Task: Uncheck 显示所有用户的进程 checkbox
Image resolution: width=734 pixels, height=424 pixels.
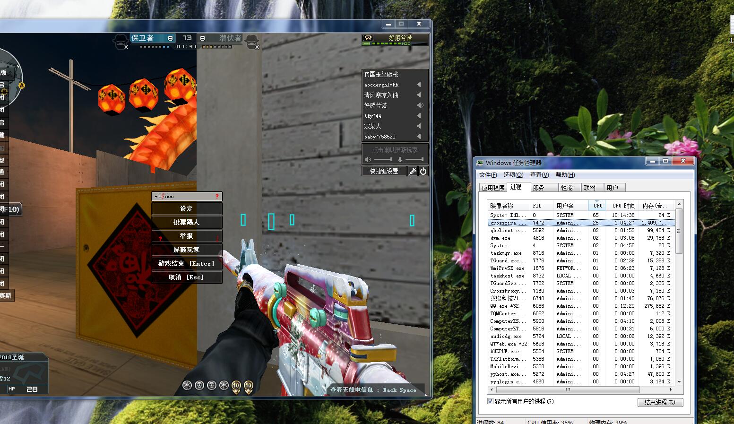Action: coord(490,401)
